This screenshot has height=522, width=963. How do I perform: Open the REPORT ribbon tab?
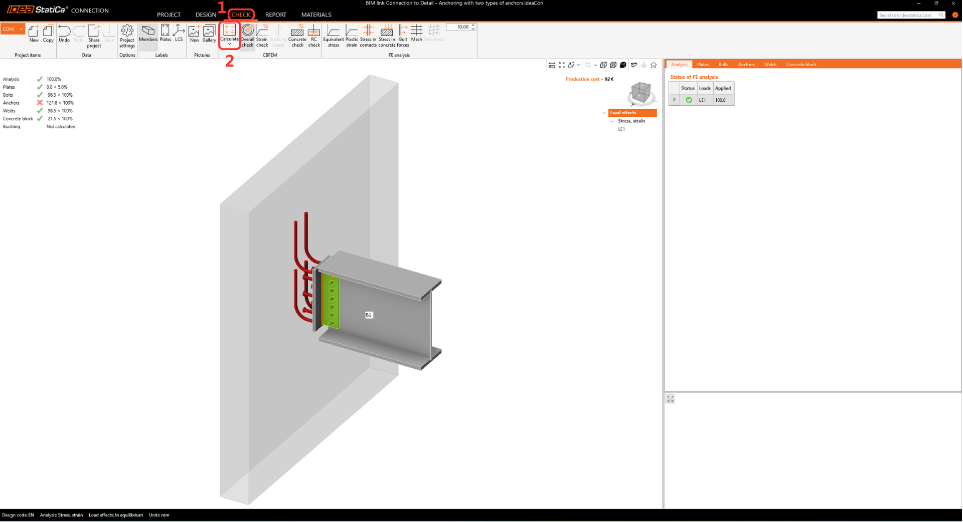(x=275, y=15)
